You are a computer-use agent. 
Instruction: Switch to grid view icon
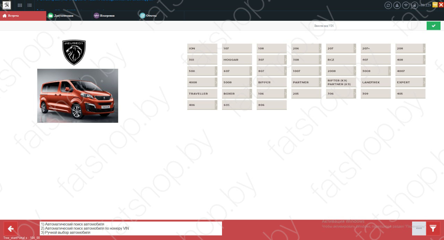click(20, 5)
